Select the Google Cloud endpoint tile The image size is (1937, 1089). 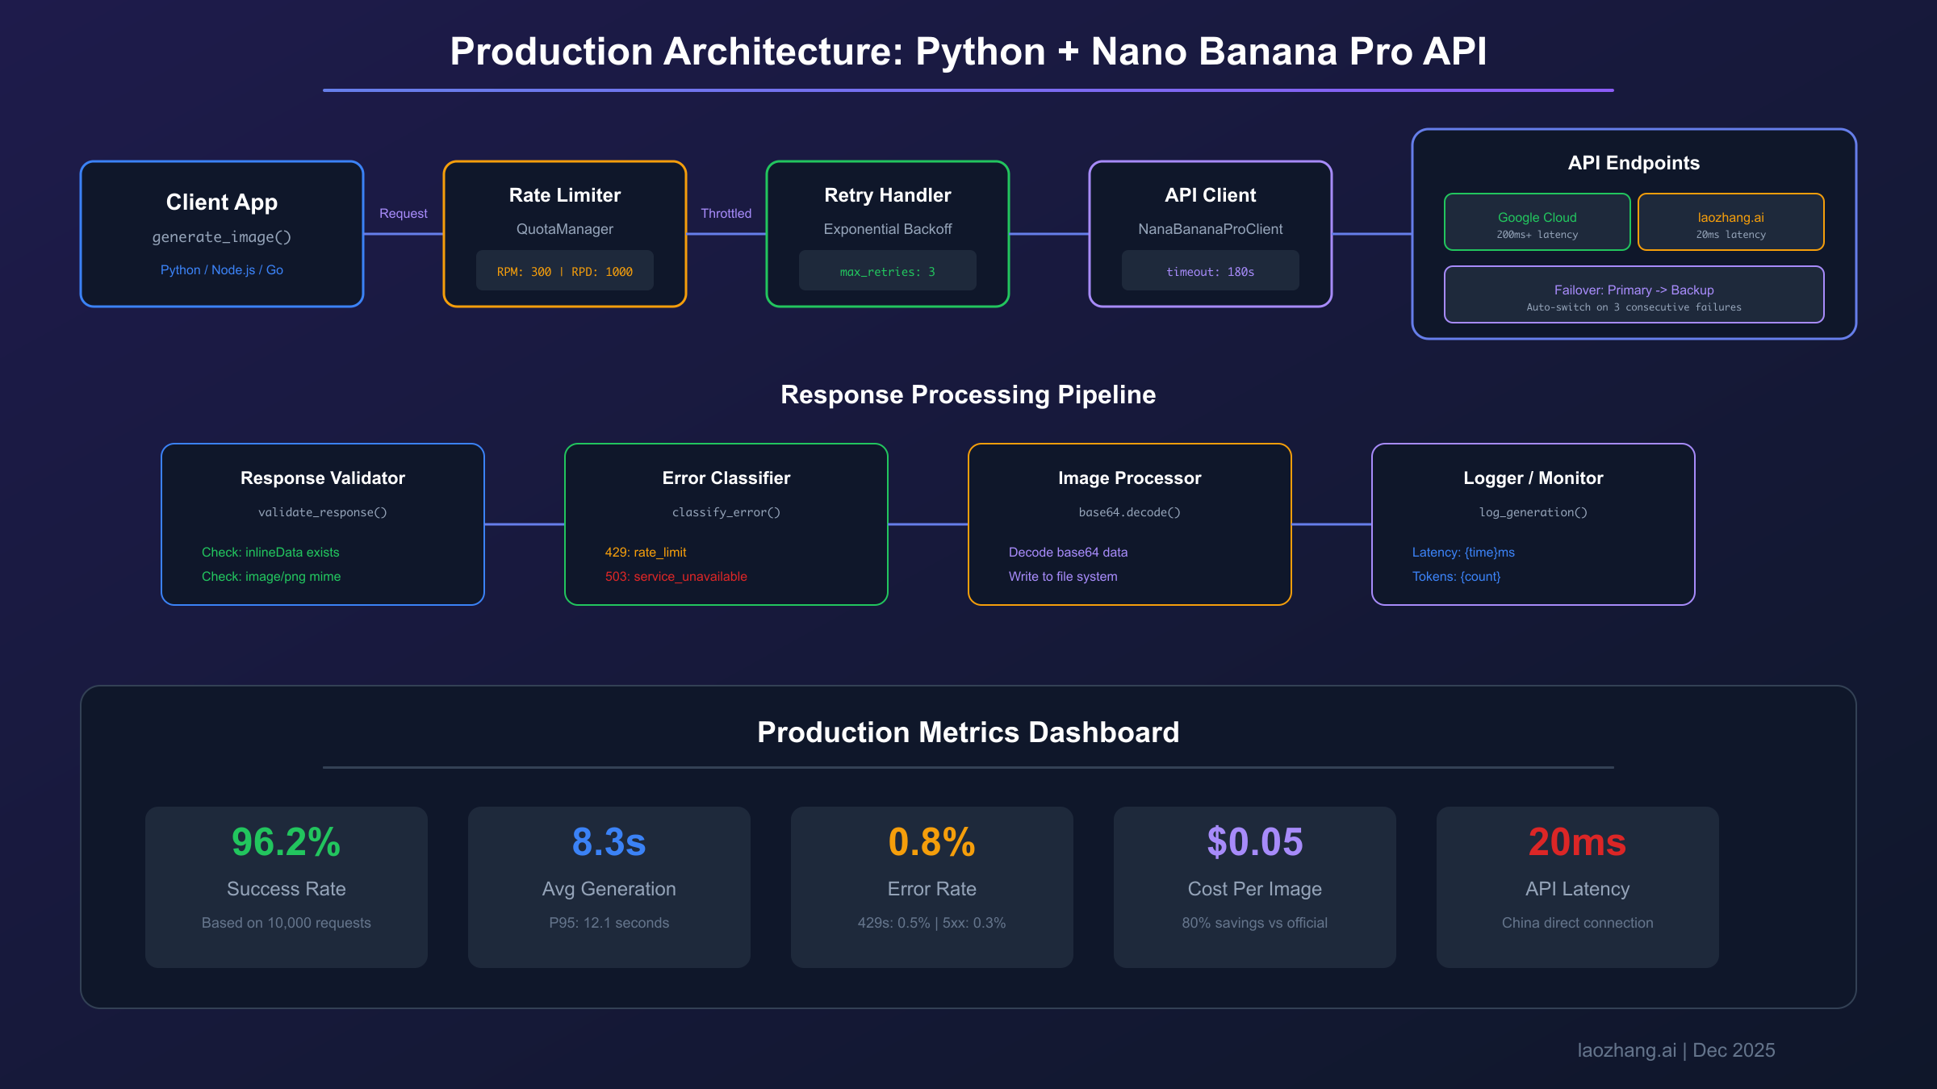[x=1537, y=223]
